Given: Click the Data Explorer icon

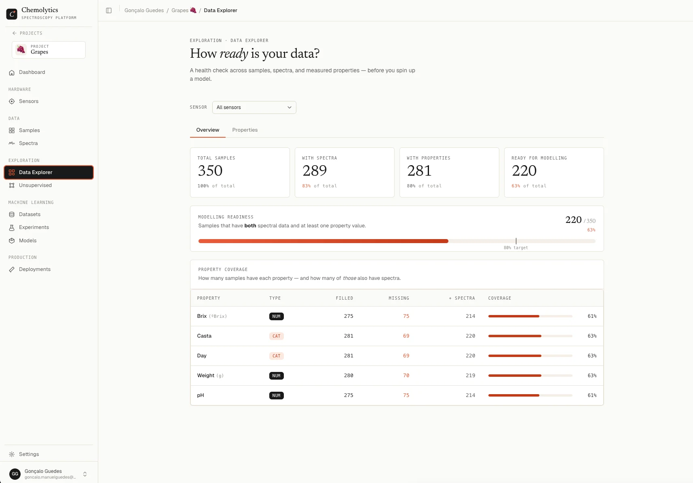Looking at the screenshot, I should point(12,172).
